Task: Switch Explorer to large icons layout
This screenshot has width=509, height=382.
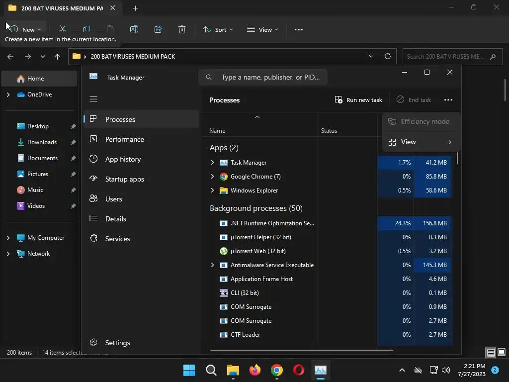Action: [x=502, y=352]
